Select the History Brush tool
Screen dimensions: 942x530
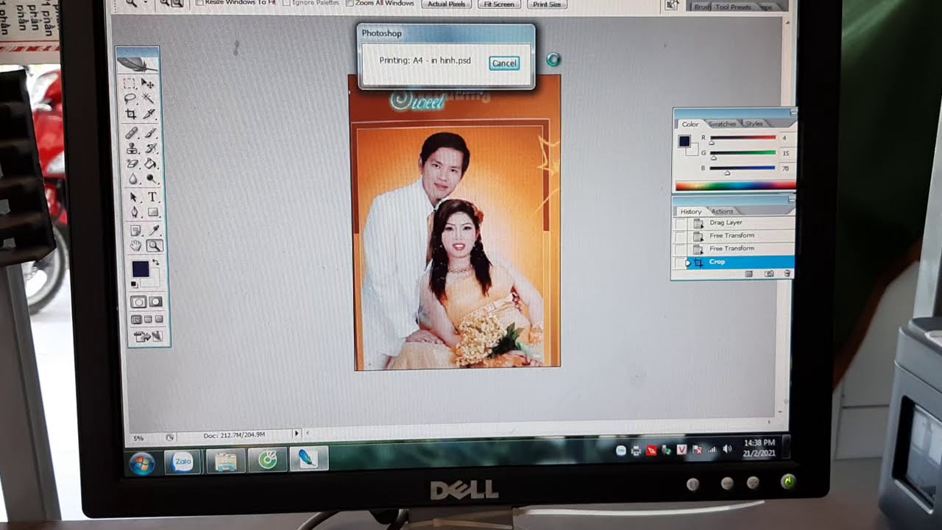(x=151, y=148)
